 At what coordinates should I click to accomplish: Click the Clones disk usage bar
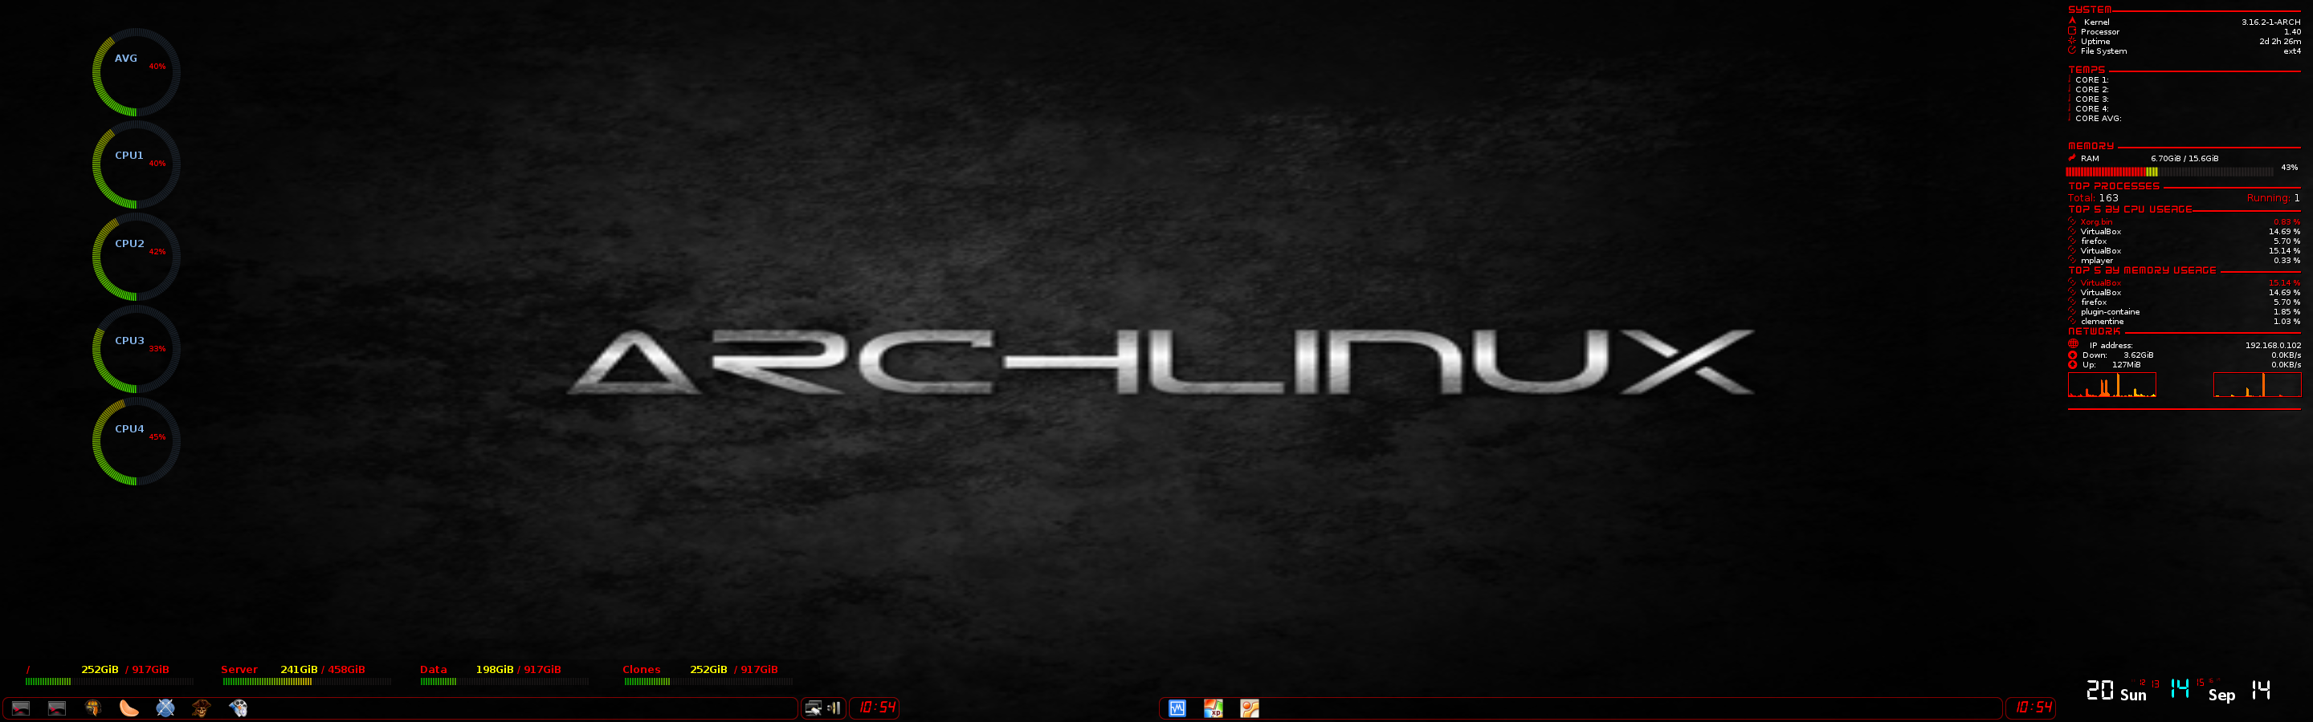(x=708, y=682)
